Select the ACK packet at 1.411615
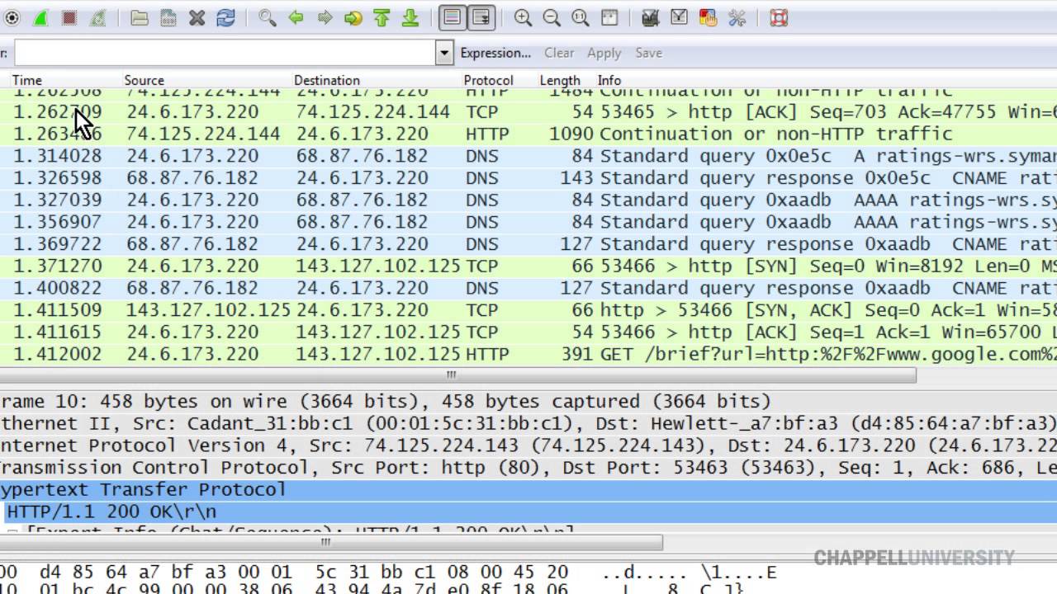Image resolution: width=1057 pixels, height=594 pixels. click(x=528, y=332)
